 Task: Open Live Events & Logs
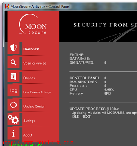[37, 92]
